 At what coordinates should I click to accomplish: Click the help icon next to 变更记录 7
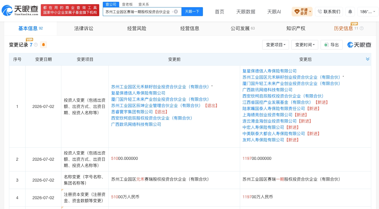pos(36,45)
